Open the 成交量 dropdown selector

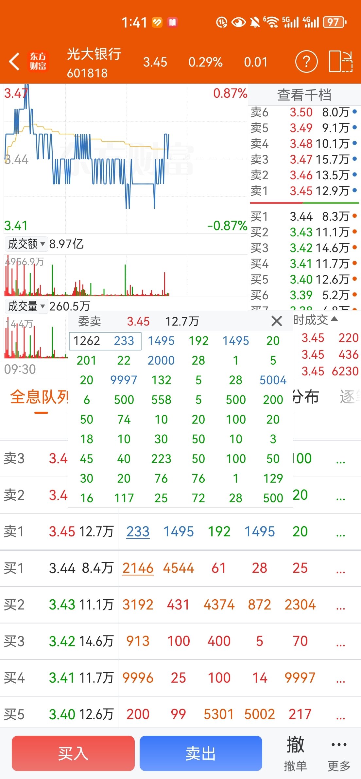click(x=26, y=306)
